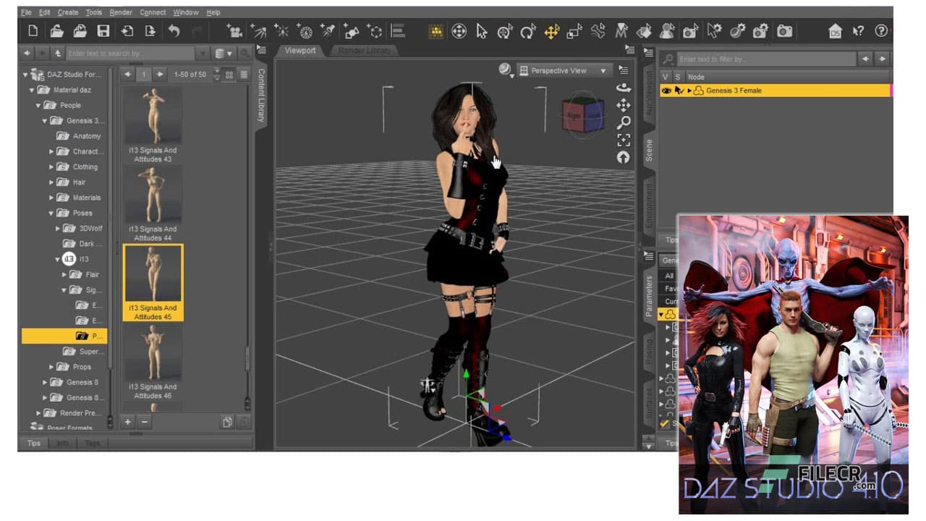Open the Render menu
The image size is (926, 521).
pyautogui.click(x=121, y=12)
